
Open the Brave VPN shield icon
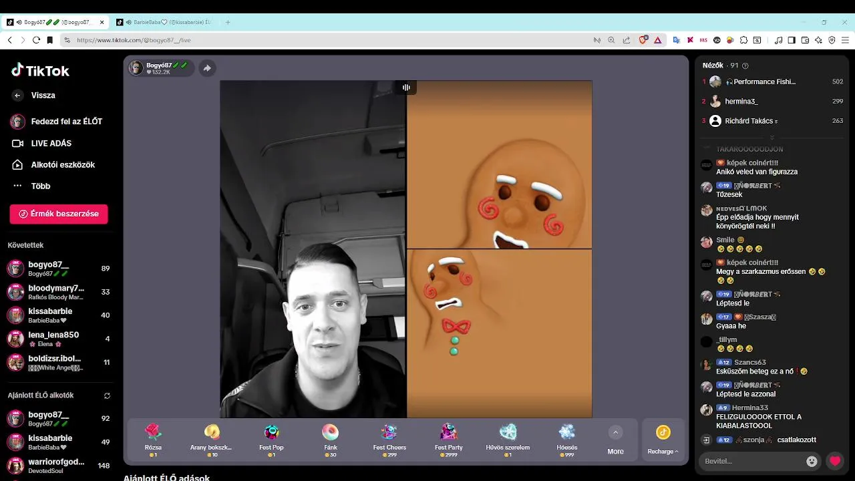pyautogui.click(x=832, y=40)
